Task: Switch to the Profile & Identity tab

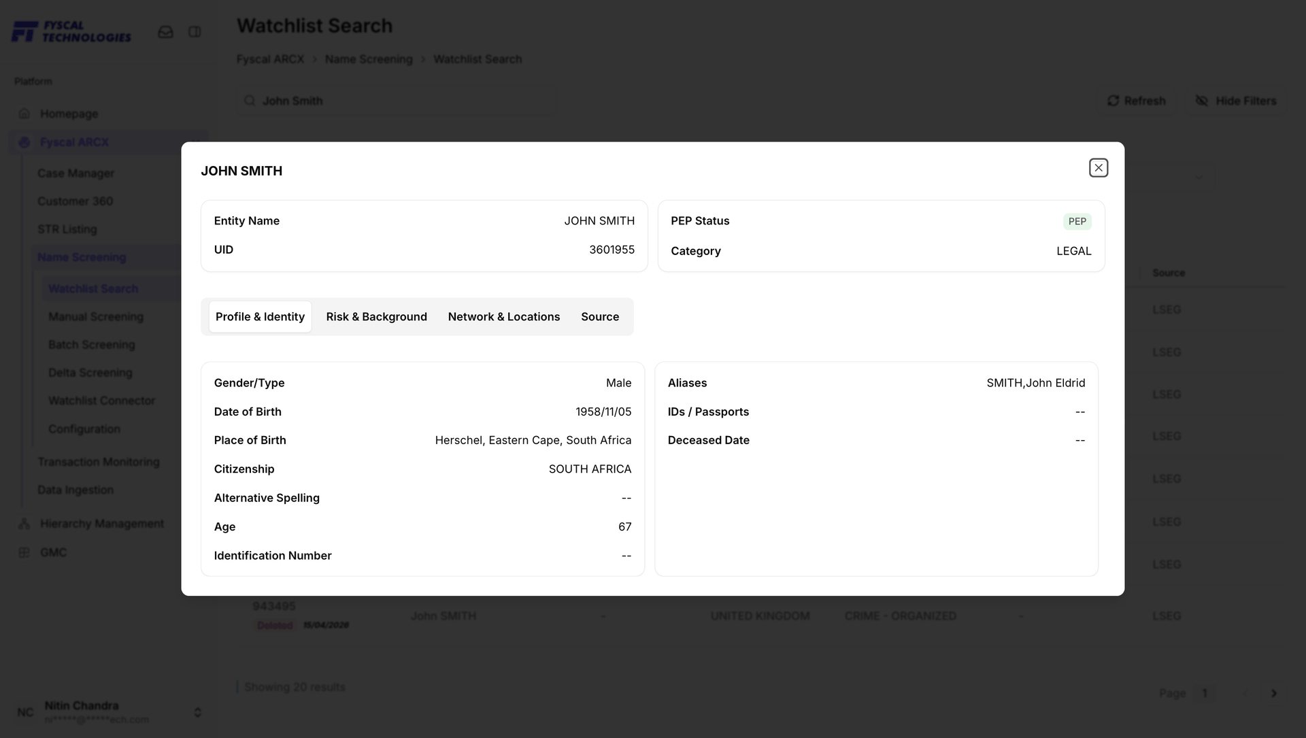Action: pyautogui.click(x=260, y=317)
